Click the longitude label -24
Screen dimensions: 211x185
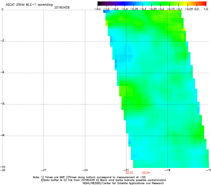(85, 170)
